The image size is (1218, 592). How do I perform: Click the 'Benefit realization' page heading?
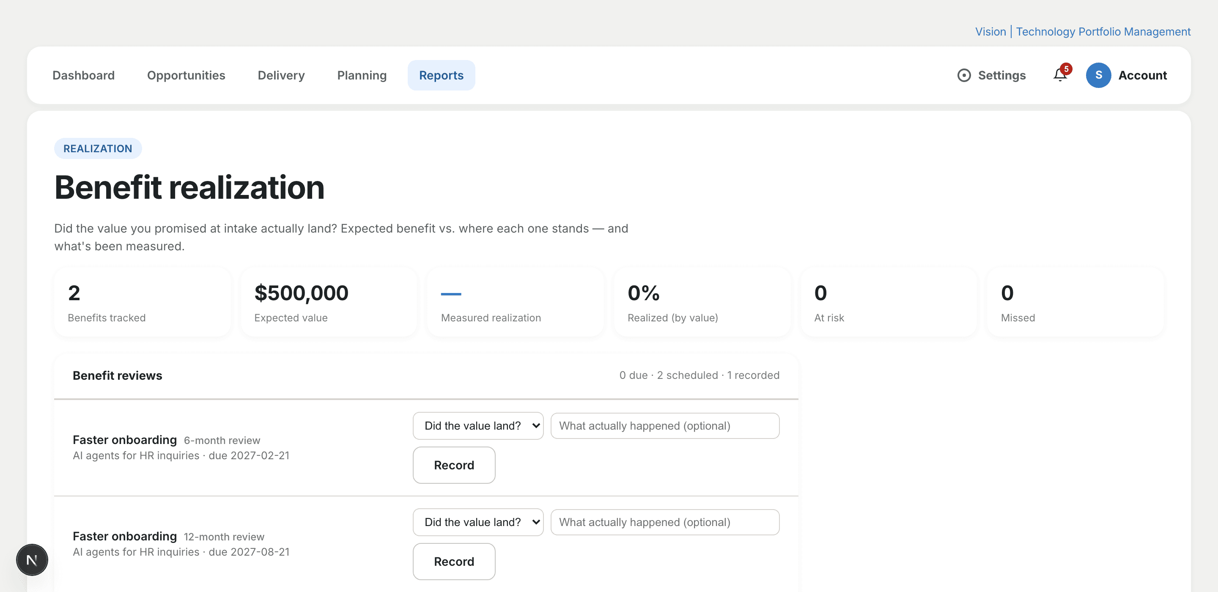(189, 187)
